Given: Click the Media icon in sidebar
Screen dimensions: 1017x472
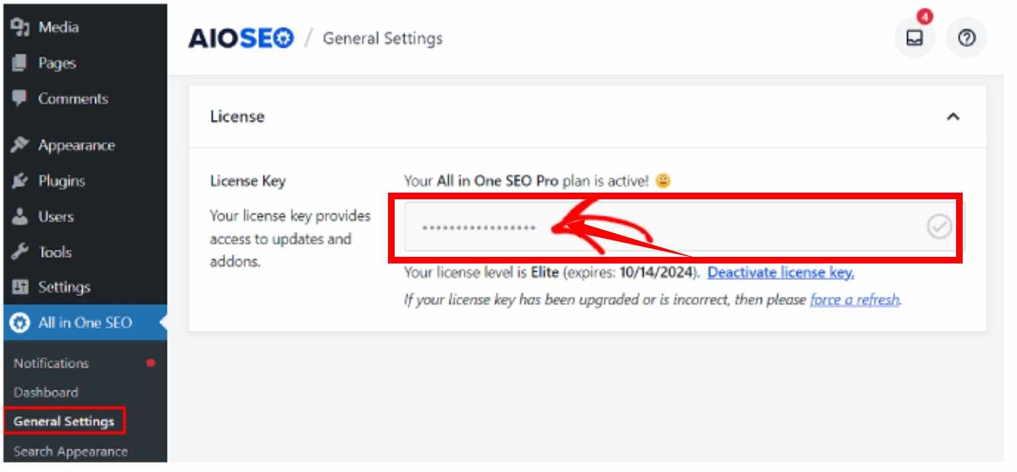Looking at the screenshot, I should (x=21, y=27).
